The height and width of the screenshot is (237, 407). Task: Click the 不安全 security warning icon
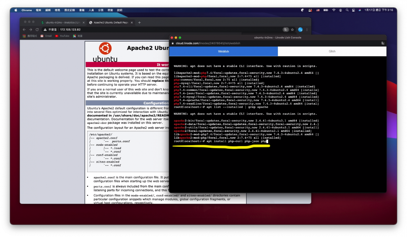45,29
